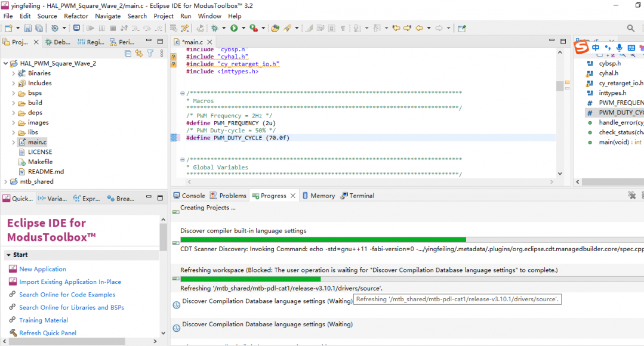Switch to the Variables tab
This screenshot has height=346, width=644.
[52, 199]
